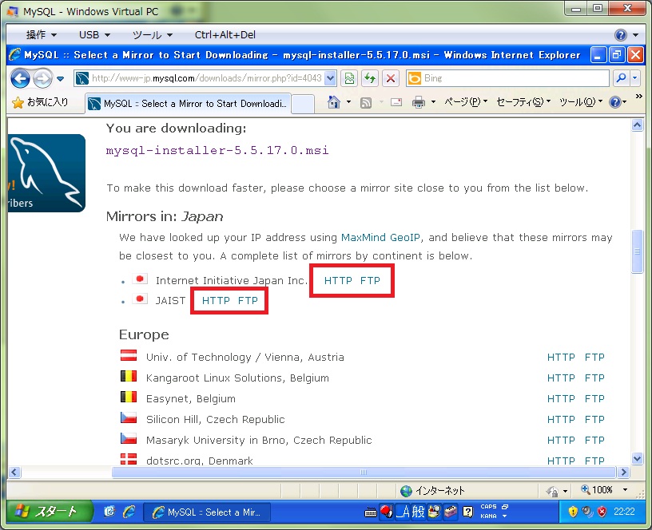652x530 pixels.
Task: Download via Internet Initiative Japan HTTP link
Action: point(338,281)
